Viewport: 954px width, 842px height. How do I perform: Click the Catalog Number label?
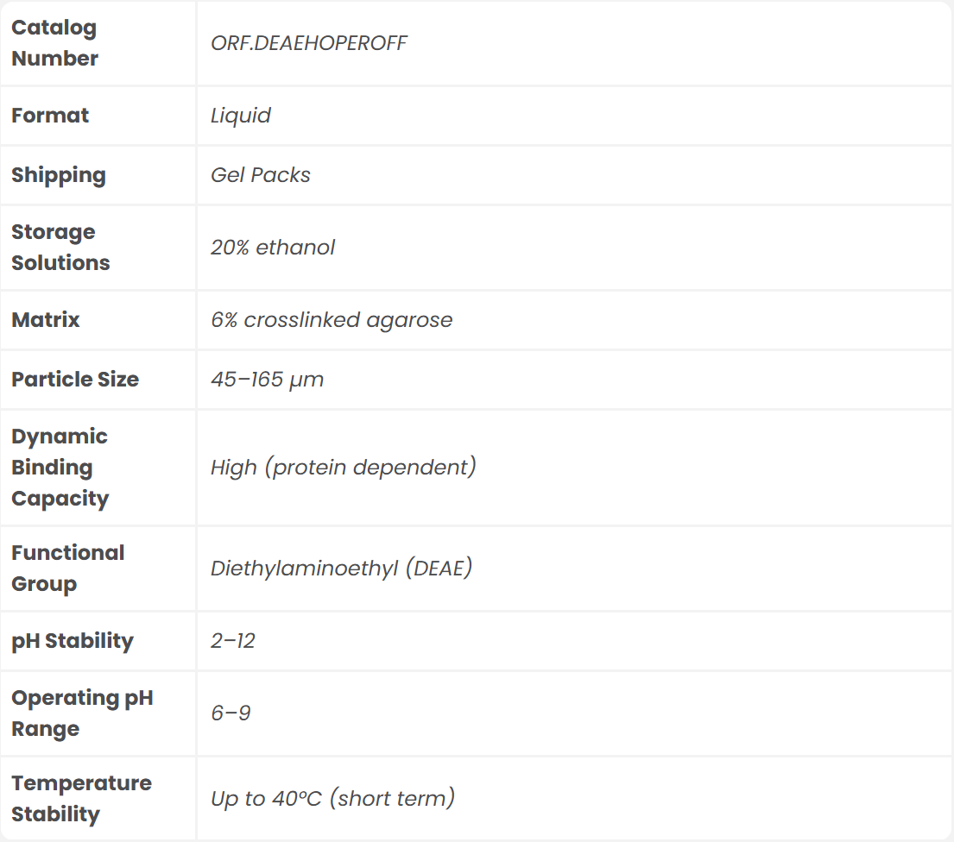click(x=54, y=43)
